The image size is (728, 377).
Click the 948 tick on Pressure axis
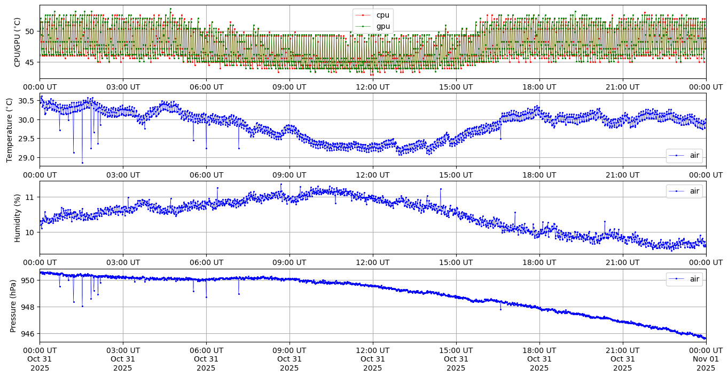29,307
